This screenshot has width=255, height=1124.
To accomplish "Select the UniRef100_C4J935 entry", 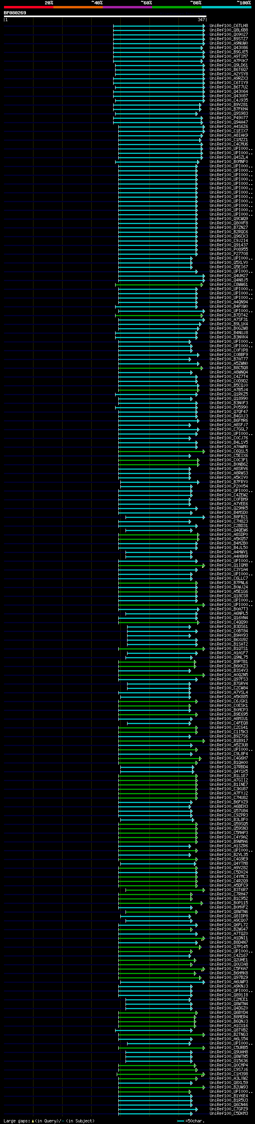I will point(229,100).
